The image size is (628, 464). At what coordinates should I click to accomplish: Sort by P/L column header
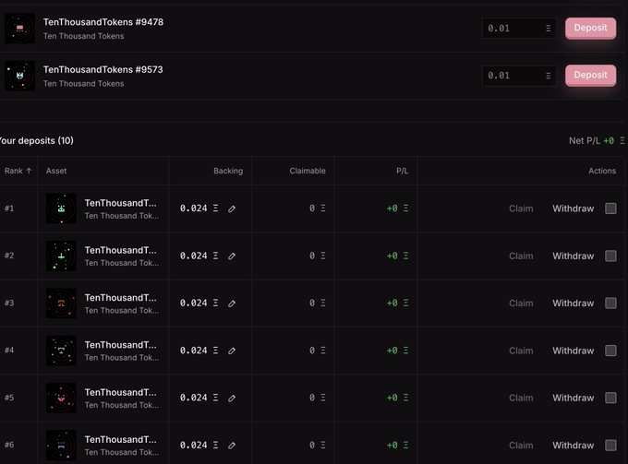pyautogui.click(x=402, y=171)
